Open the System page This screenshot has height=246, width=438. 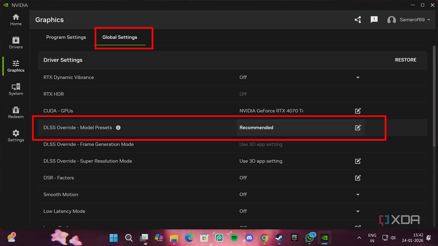click(x=16, y=89)
